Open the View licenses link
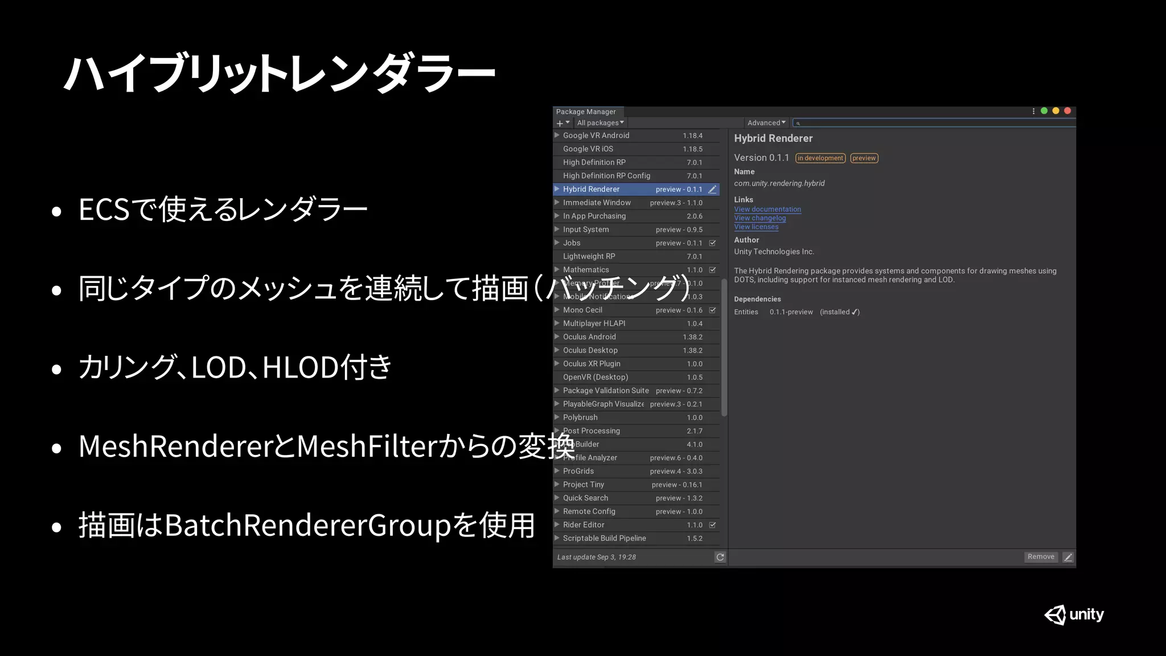1166x656 pixels. [756, 227]
